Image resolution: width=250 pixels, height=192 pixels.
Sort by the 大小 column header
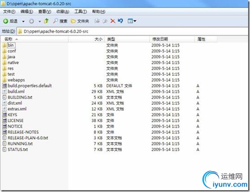[86, 39]
